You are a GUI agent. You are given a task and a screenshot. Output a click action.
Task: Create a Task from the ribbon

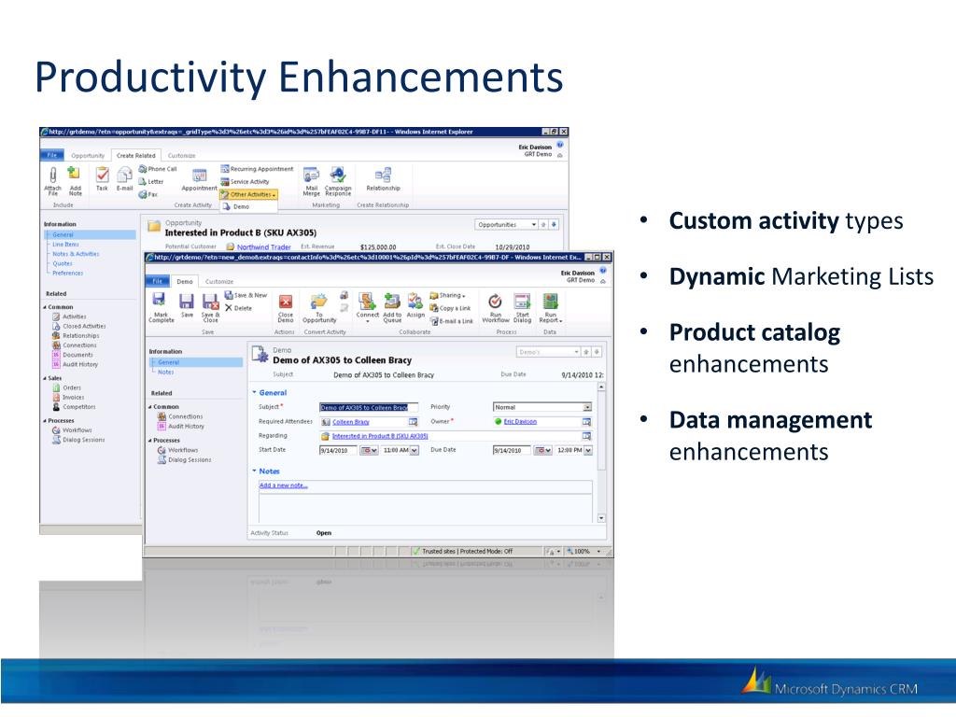(x=102, y=179)
